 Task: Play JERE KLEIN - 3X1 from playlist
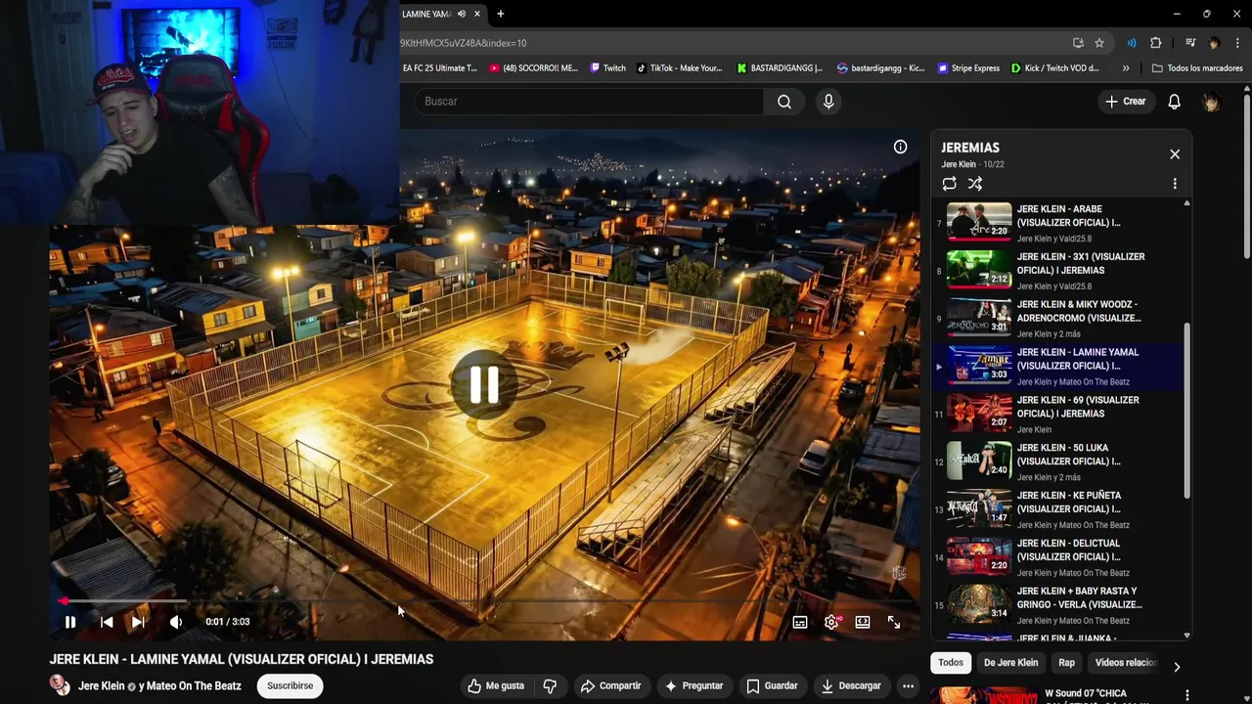point(1058,271)
